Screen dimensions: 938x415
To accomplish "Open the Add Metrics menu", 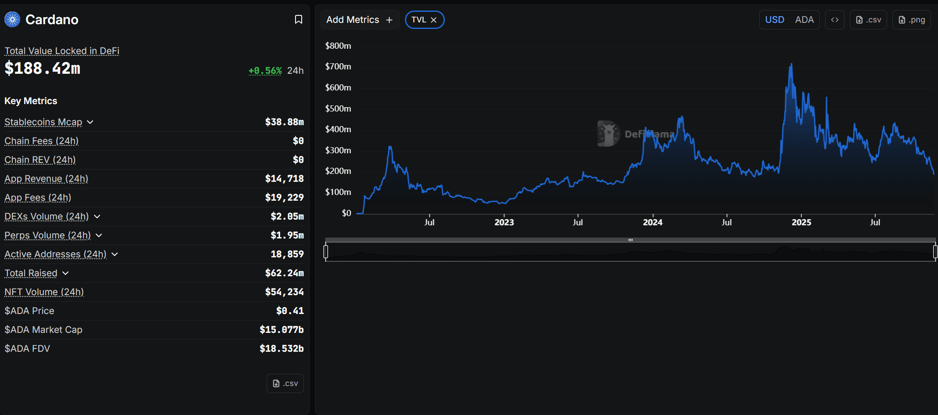I will [360, 20].
